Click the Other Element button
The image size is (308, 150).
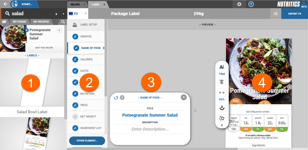pyautogui.click(x=87, y=140)
